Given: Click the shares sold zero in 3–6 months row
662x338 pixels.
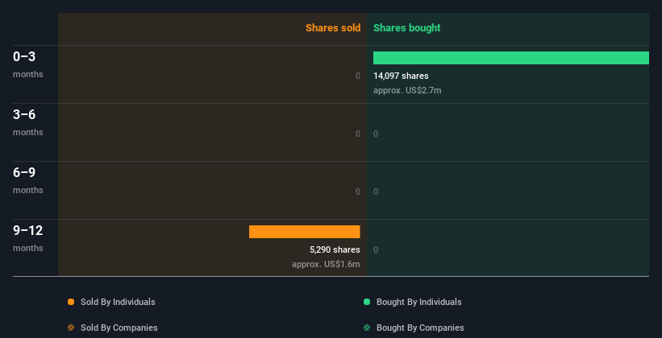Looking at the screenshot, I should (358, 134).
